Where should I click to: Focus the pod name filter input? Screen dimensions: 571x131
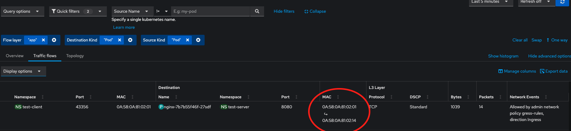coord(210,11)
